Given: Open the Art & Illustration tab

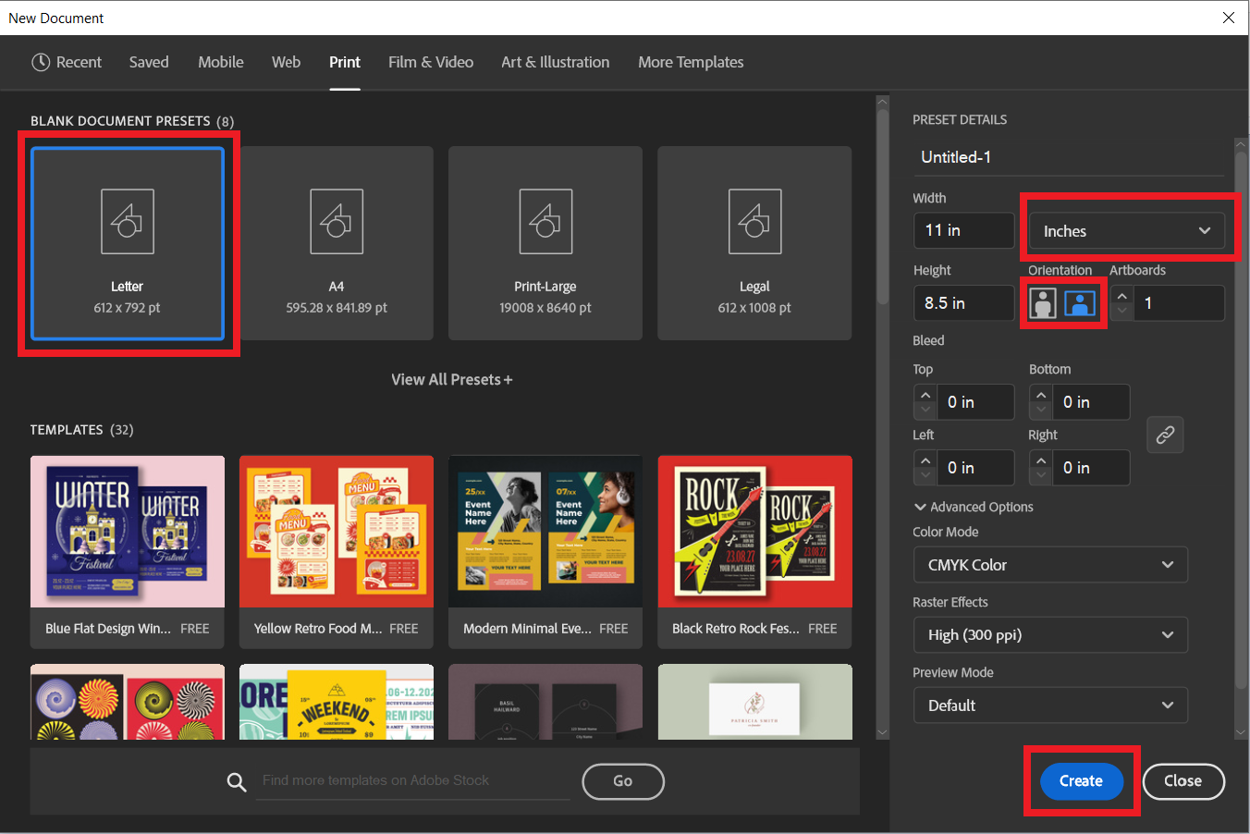Looking at the screenshot, I should pyautogui.click(x=556, y=62).
